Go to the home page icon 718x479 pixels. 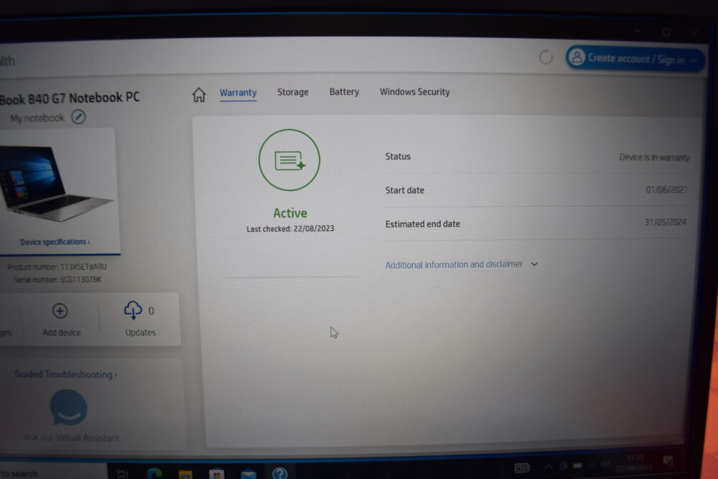click(199, 94)
